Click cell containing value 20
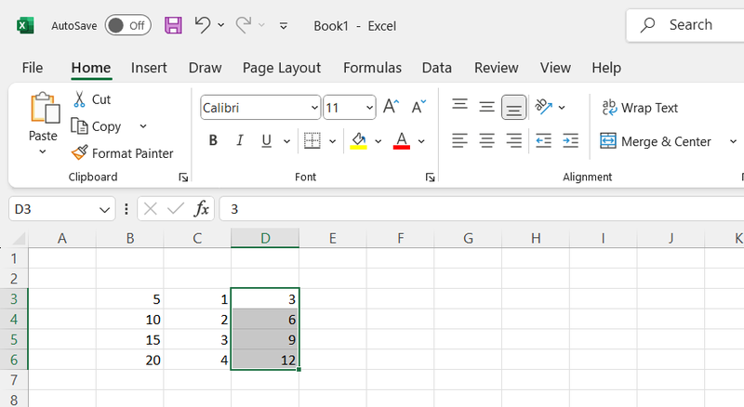 [130, 360]
